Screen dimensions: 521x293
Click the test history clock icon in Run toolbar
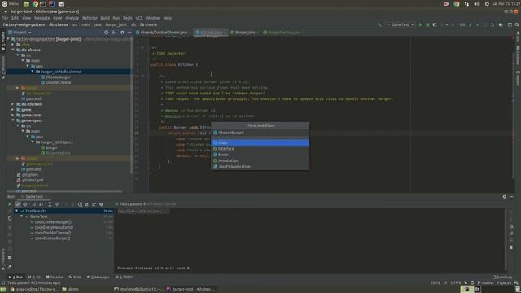click(80, 204)
